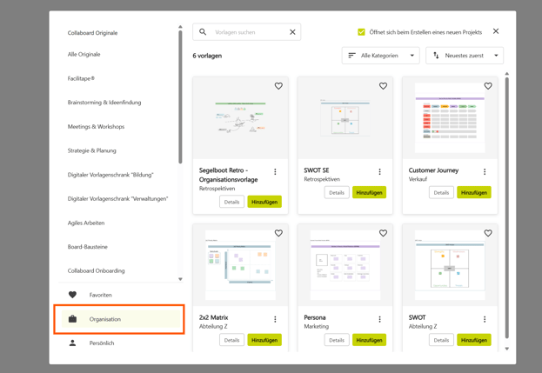Open more options for Persona template

[x=379, y=319]
